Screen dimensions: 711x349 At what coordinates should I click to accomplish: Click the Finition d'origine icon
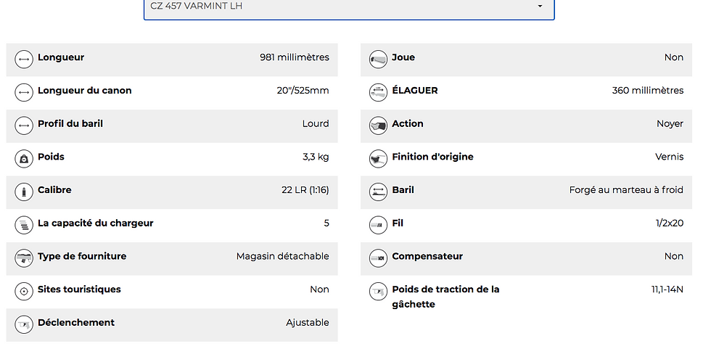tap(378, 158)
